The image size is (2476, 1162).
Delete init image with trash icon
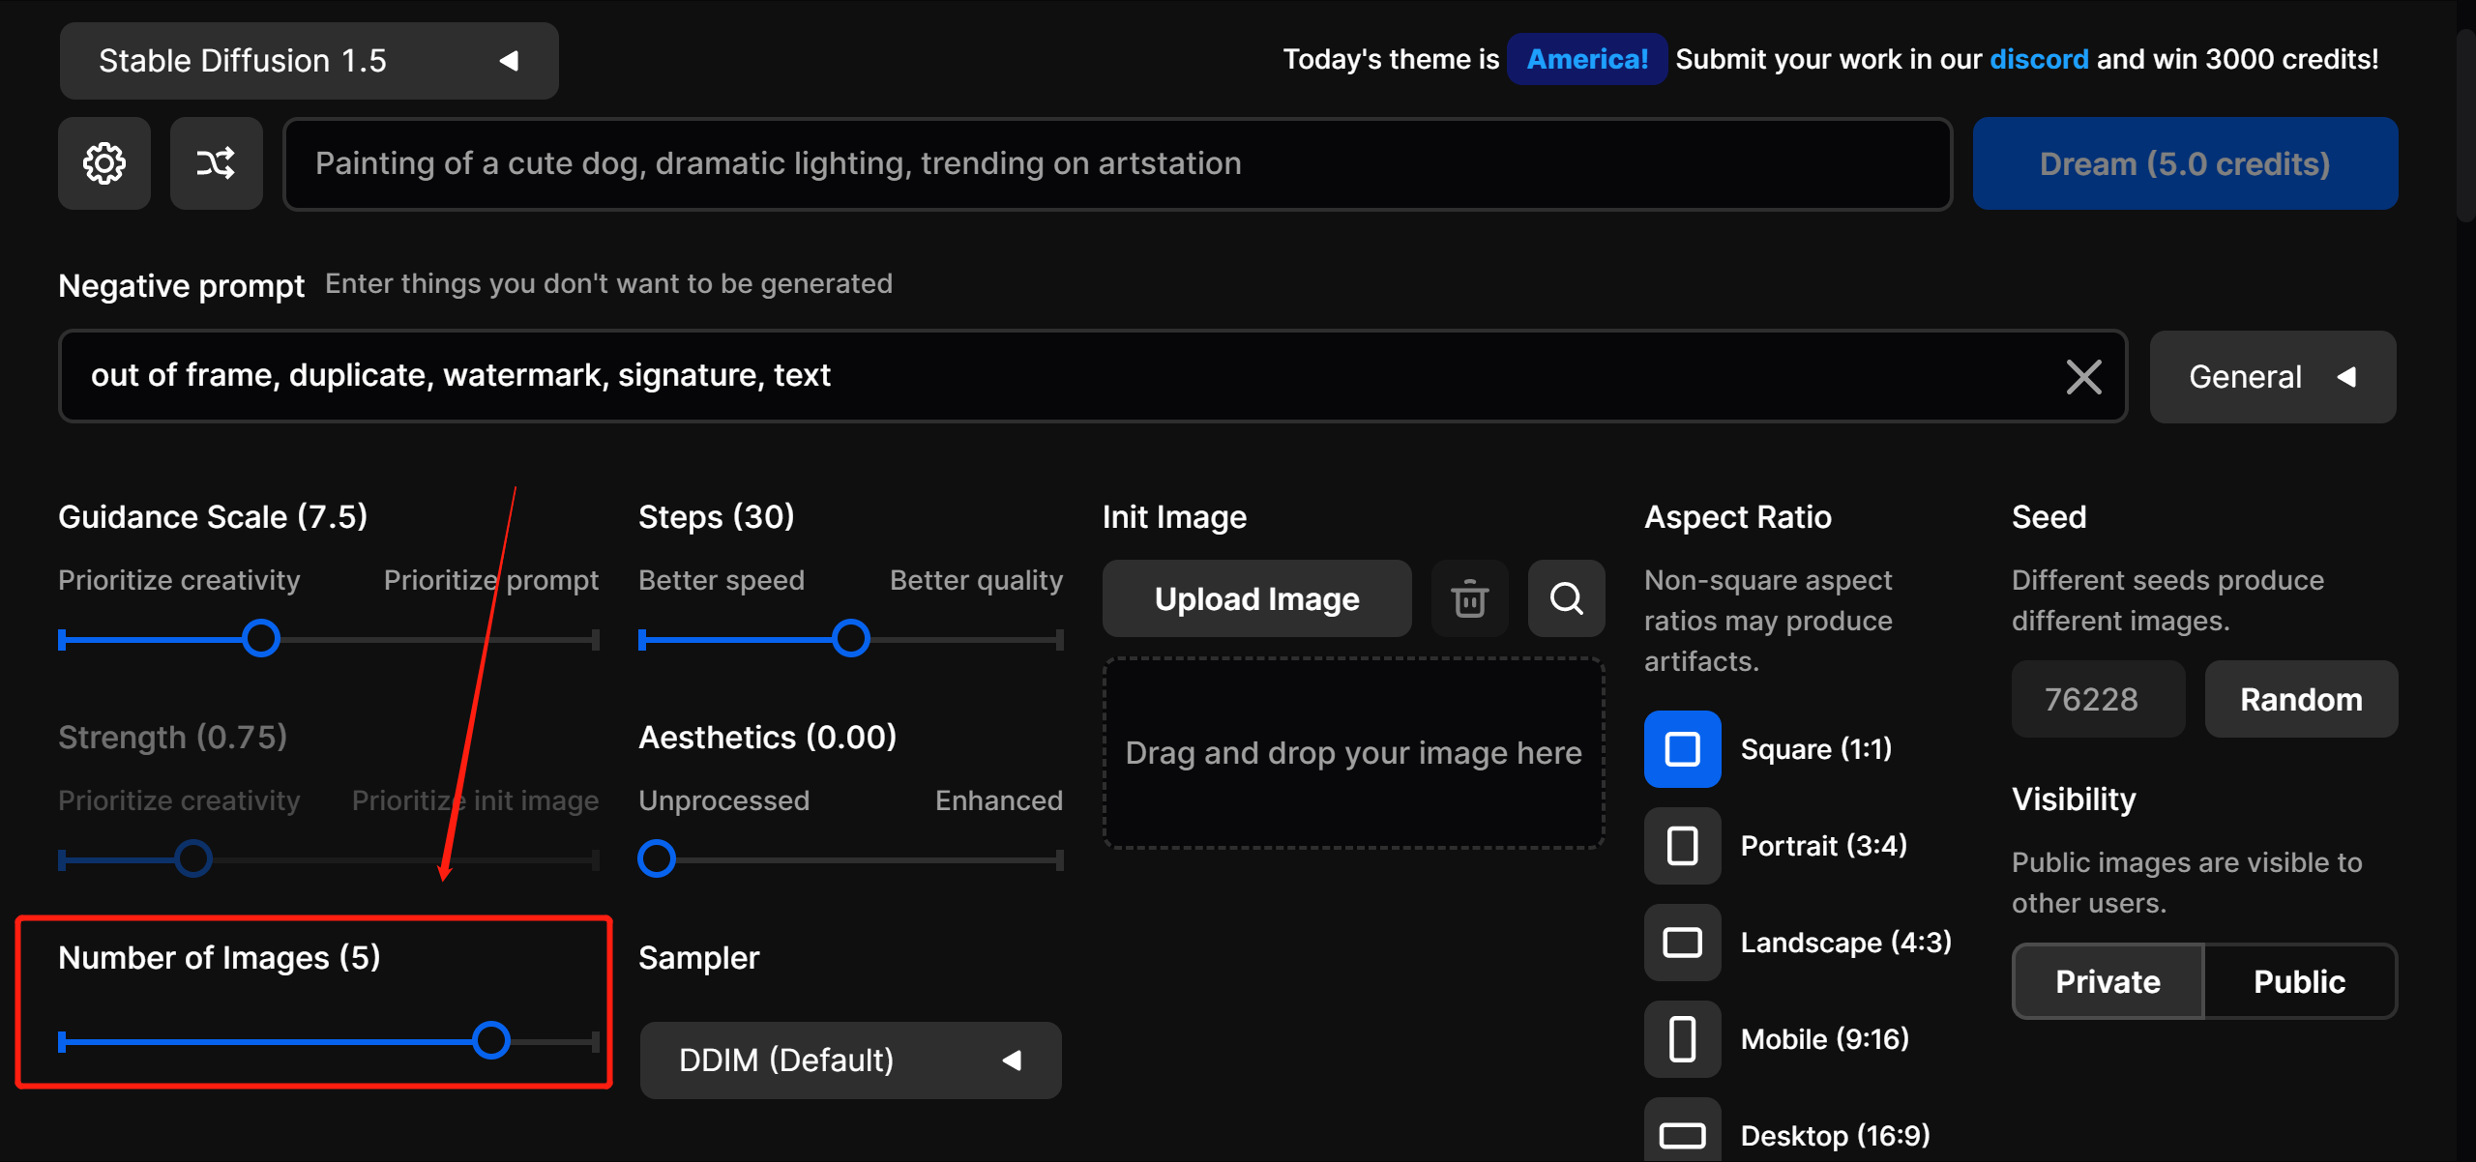[1469, 598]
